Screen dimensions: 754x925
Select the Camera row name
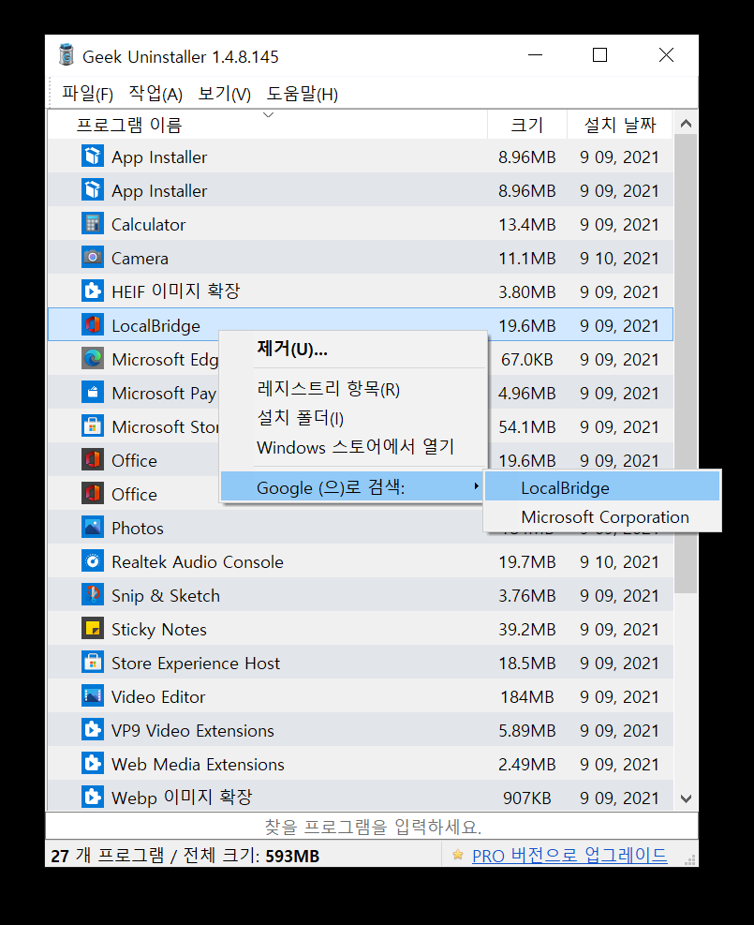click(140, 259)
